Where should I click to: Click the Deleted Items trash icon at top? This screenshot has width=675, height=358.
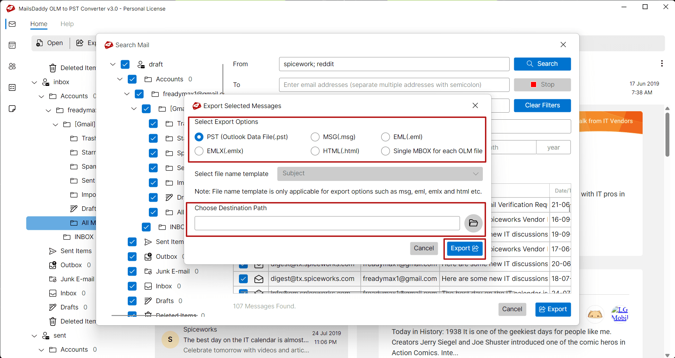[x=53, y=68]
